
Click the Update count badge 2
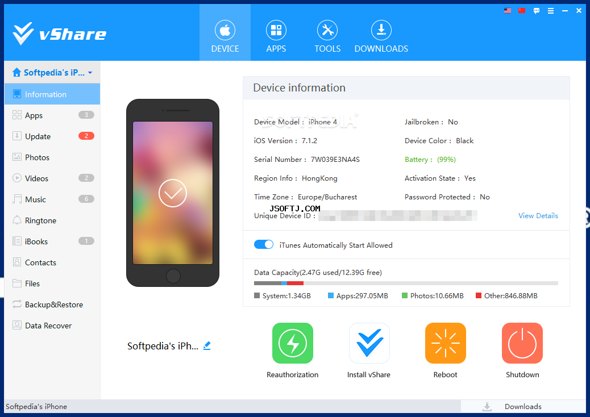(x=86, y=136)
